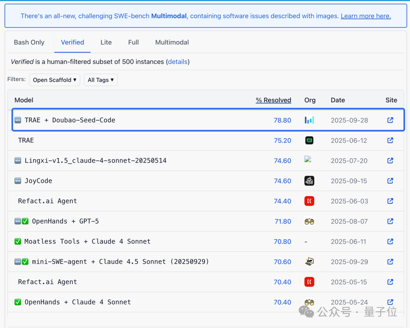The height and width of the screenshot is (328, 410).
Task: Click the checkmark next to Moatless Tools + Claude 4 Sonnet
Action: [x=17, y=241]
